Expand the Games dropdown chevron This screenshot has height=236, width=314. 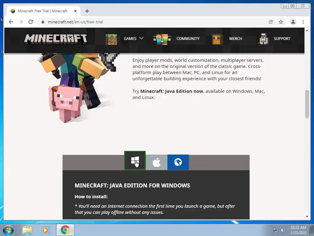coord(141,38)
